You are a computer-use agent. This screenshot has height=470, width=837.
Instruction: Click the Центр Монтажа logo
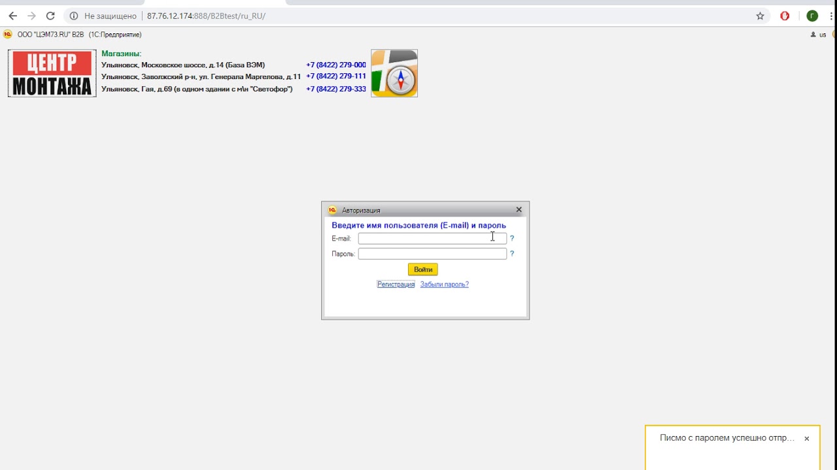pyautogui.click(x=52, y=73)
